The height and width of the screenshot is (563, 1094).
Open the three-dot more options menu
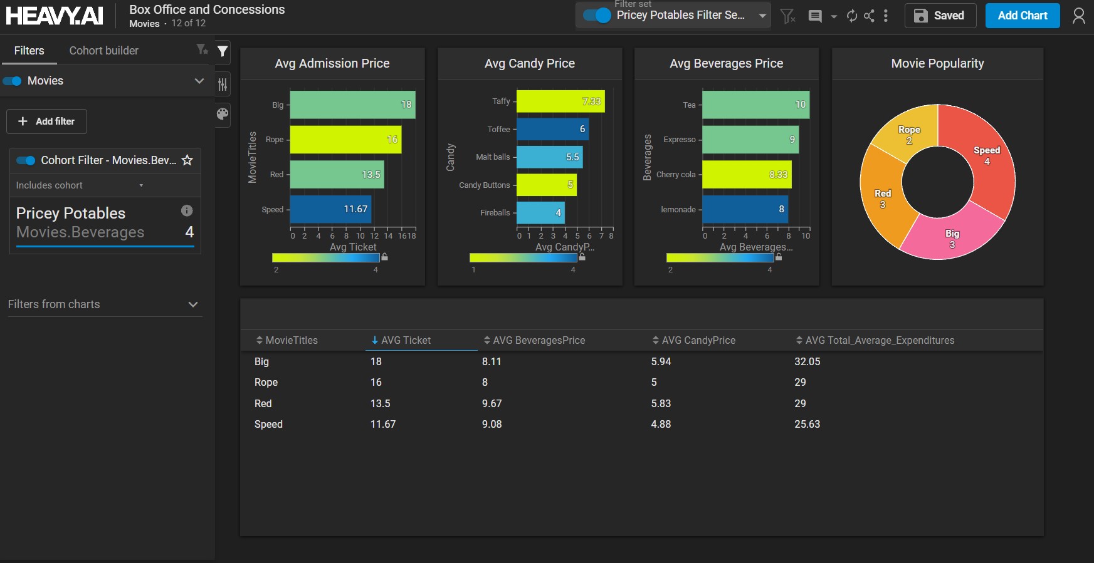pyautogui.click(x=886, y=16)
